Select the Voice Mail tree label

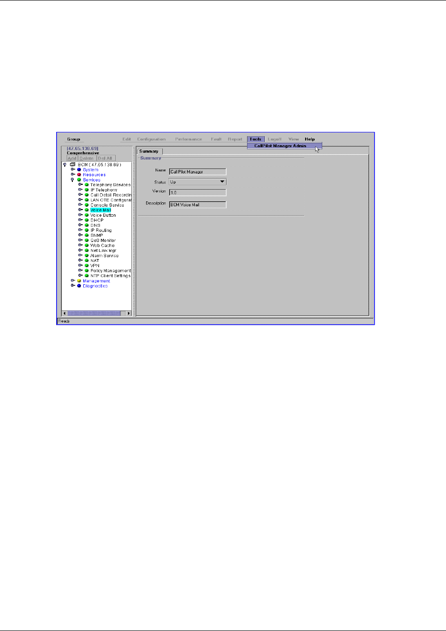(100, 210)
